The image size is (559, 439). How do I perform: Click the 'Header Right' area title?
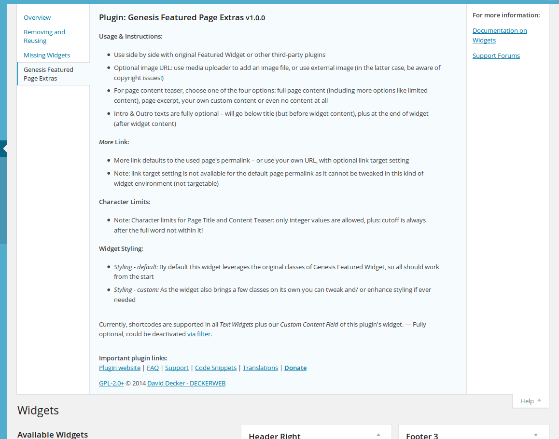(x=275, y=436)
